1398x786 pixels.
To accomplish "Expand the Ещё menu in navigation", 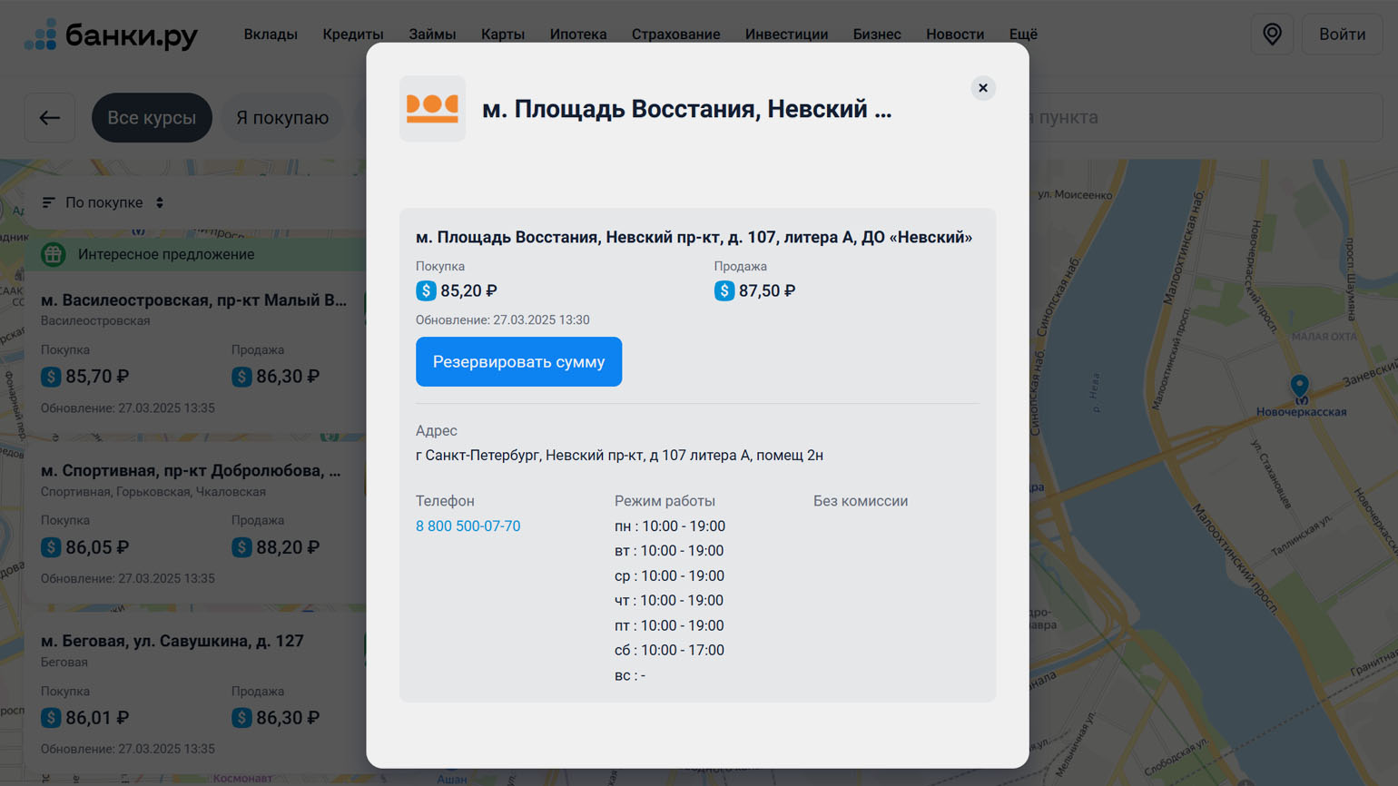I will (1022, 34).
